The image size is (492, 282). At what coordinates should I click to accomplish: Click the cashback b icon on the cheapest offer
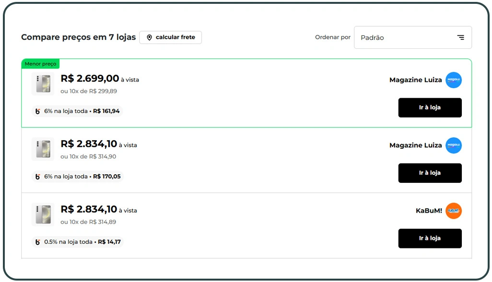37,111
